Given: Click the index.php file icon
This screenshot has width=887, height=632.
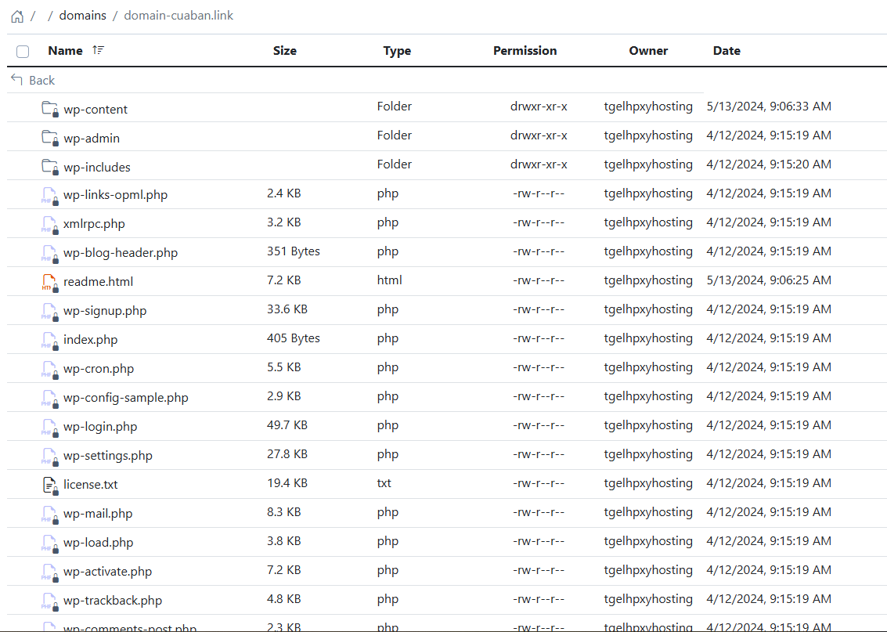Looking at the screenshot, I should point(50,341).
